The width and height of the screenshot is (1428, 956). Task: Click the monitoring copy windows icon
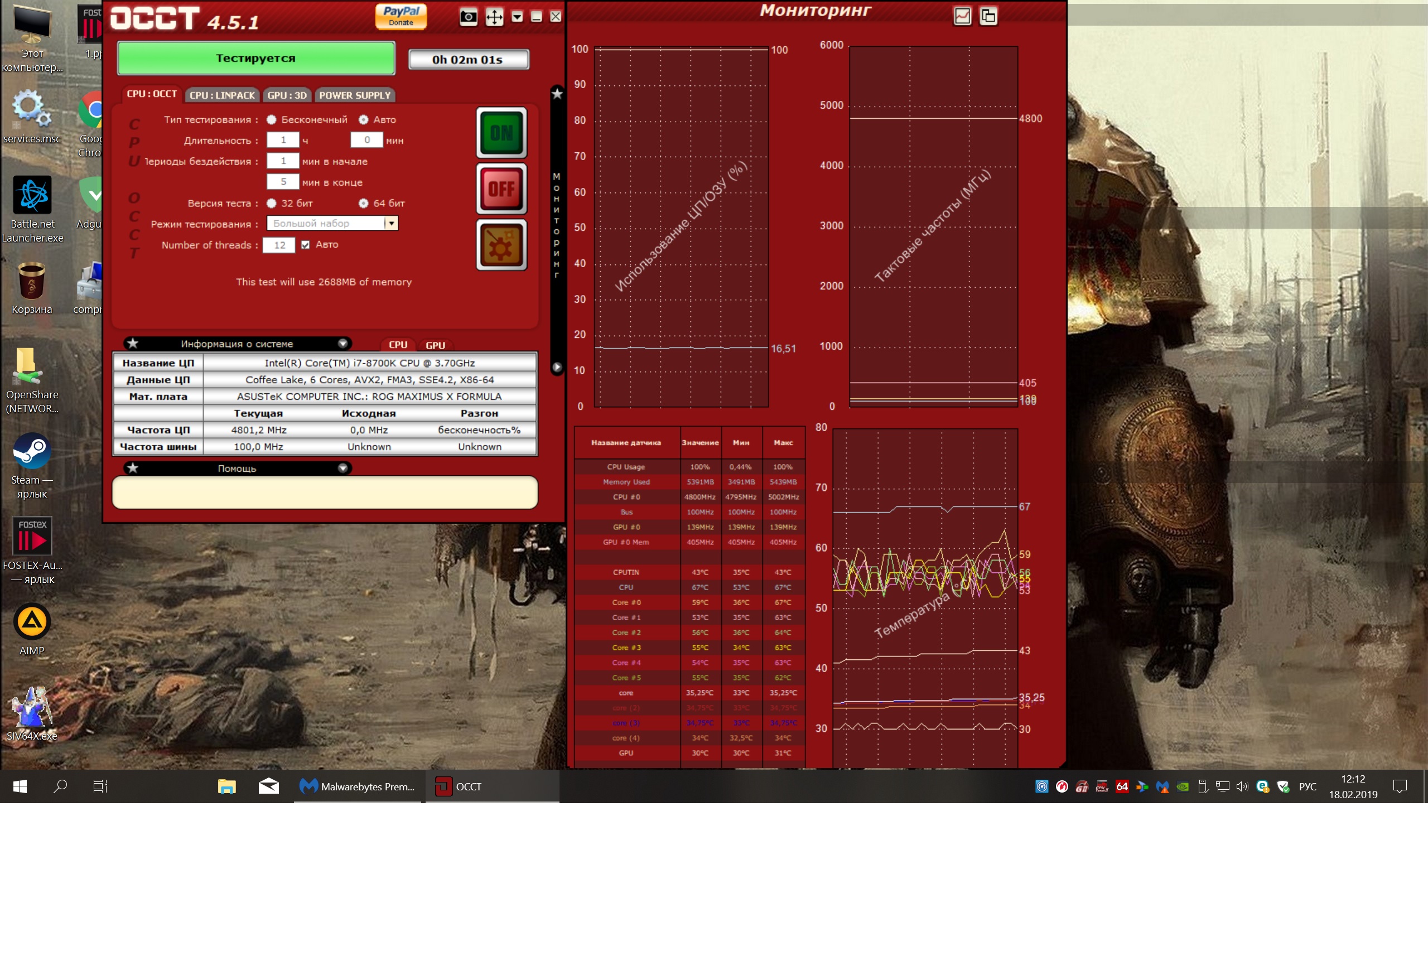click(x=988, y=16)
